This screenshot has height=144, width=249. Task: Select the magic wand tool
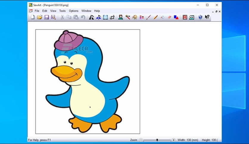(128, 17)
